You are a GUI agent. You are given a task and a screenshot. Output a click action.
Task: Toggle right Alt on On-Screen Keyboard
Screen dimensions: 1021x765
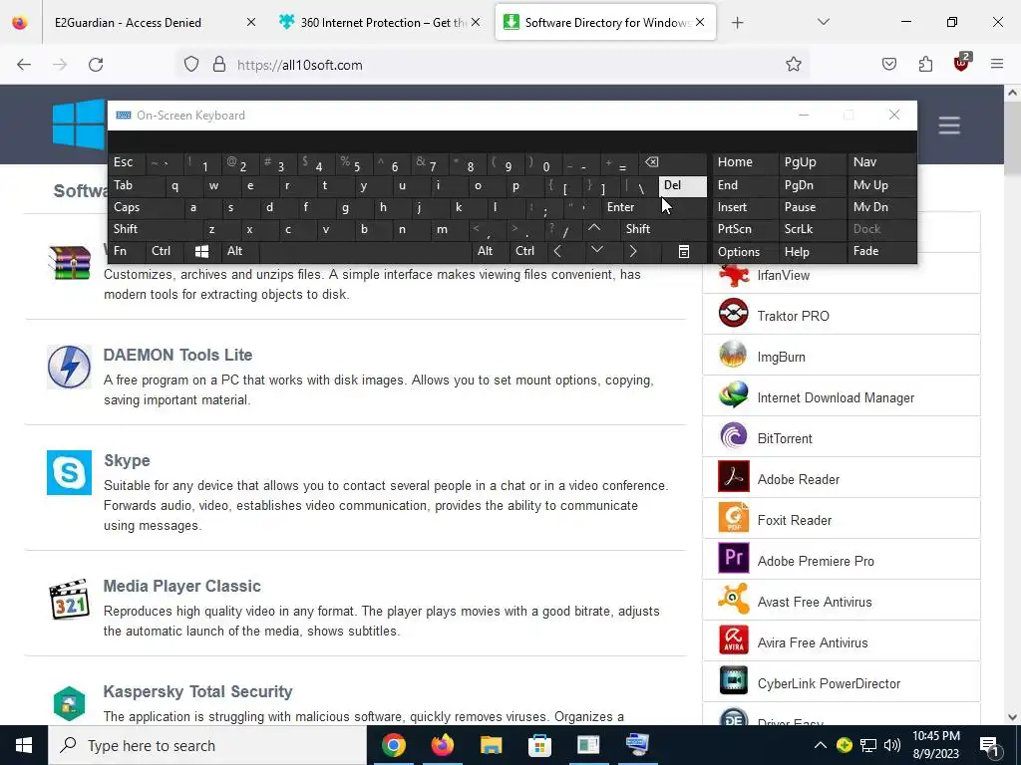(490, 251)
